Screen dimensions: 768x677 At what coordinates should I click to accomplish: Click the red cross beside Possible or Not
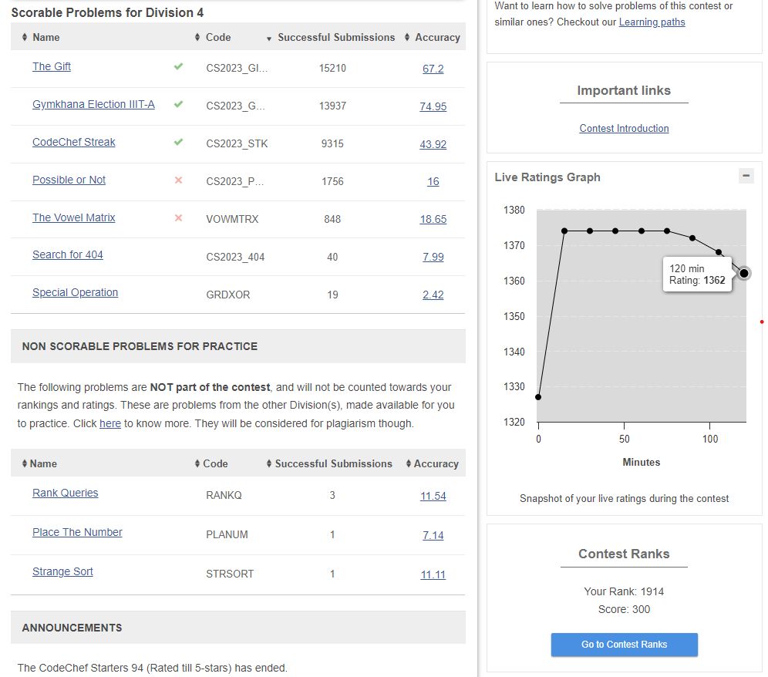179,180
